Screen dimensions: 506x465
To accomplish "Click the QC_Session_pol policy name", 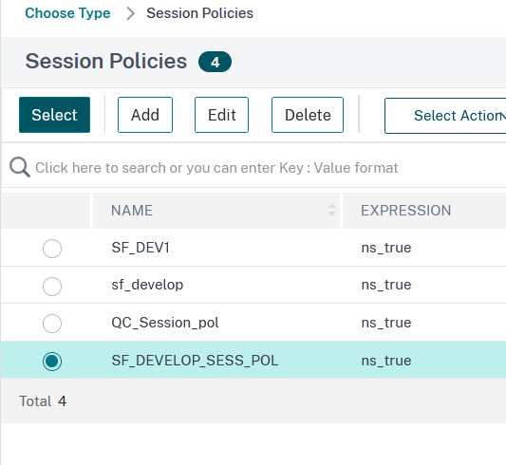I will (x=165, y=323).
